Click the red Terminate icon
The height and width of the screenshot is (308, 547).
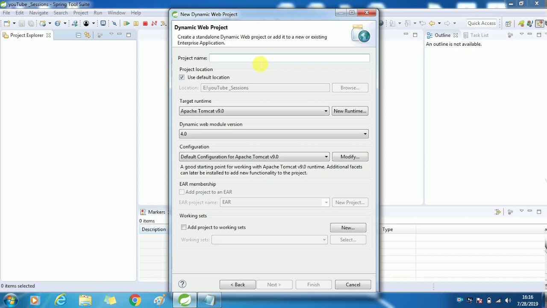click(x=145, y=24)
